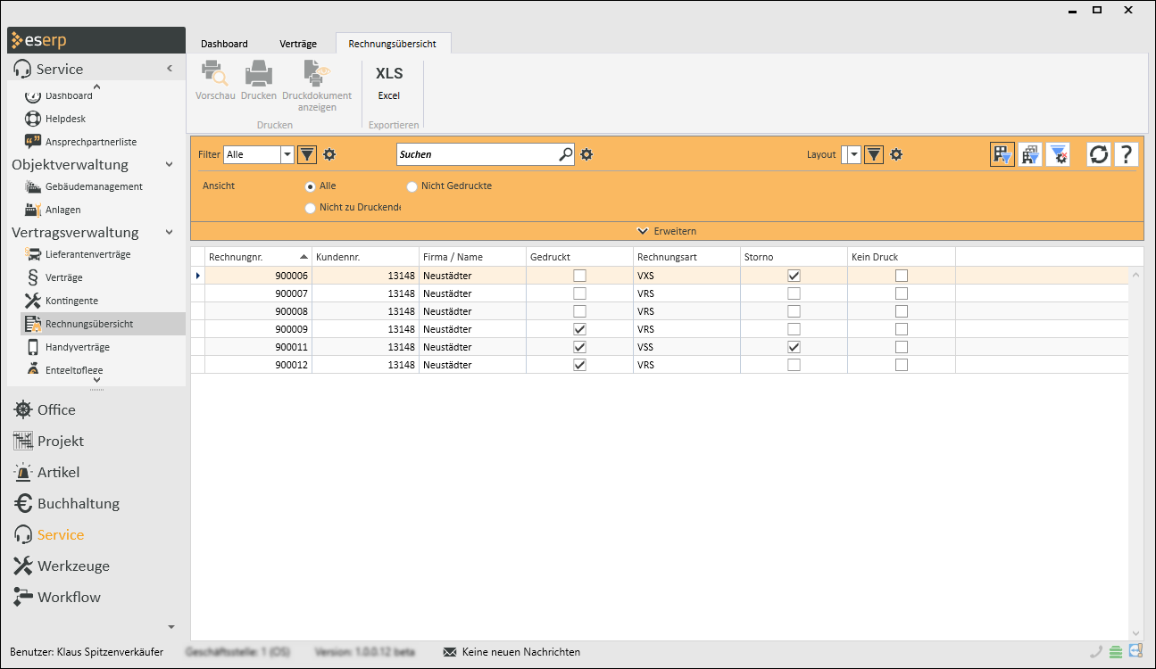Image resolution: width=1156 pixels, height=669 pixels.
Task: Expand the Erweitern filter section
Action: point(667,231)
